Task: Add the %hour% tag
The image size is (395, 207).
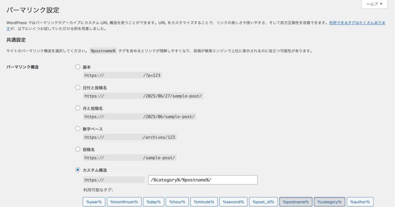Action: point(177,202)
